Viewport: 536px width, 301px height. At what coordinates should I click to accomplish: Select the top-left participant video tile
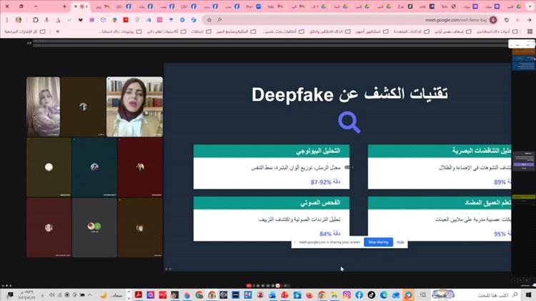tap(42, 106)
